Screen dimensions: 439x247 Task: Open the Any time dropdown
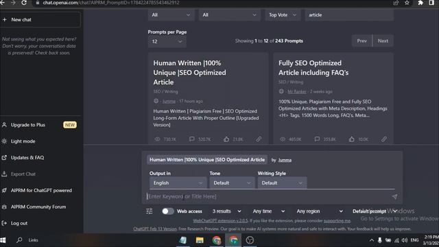[269, 211]
